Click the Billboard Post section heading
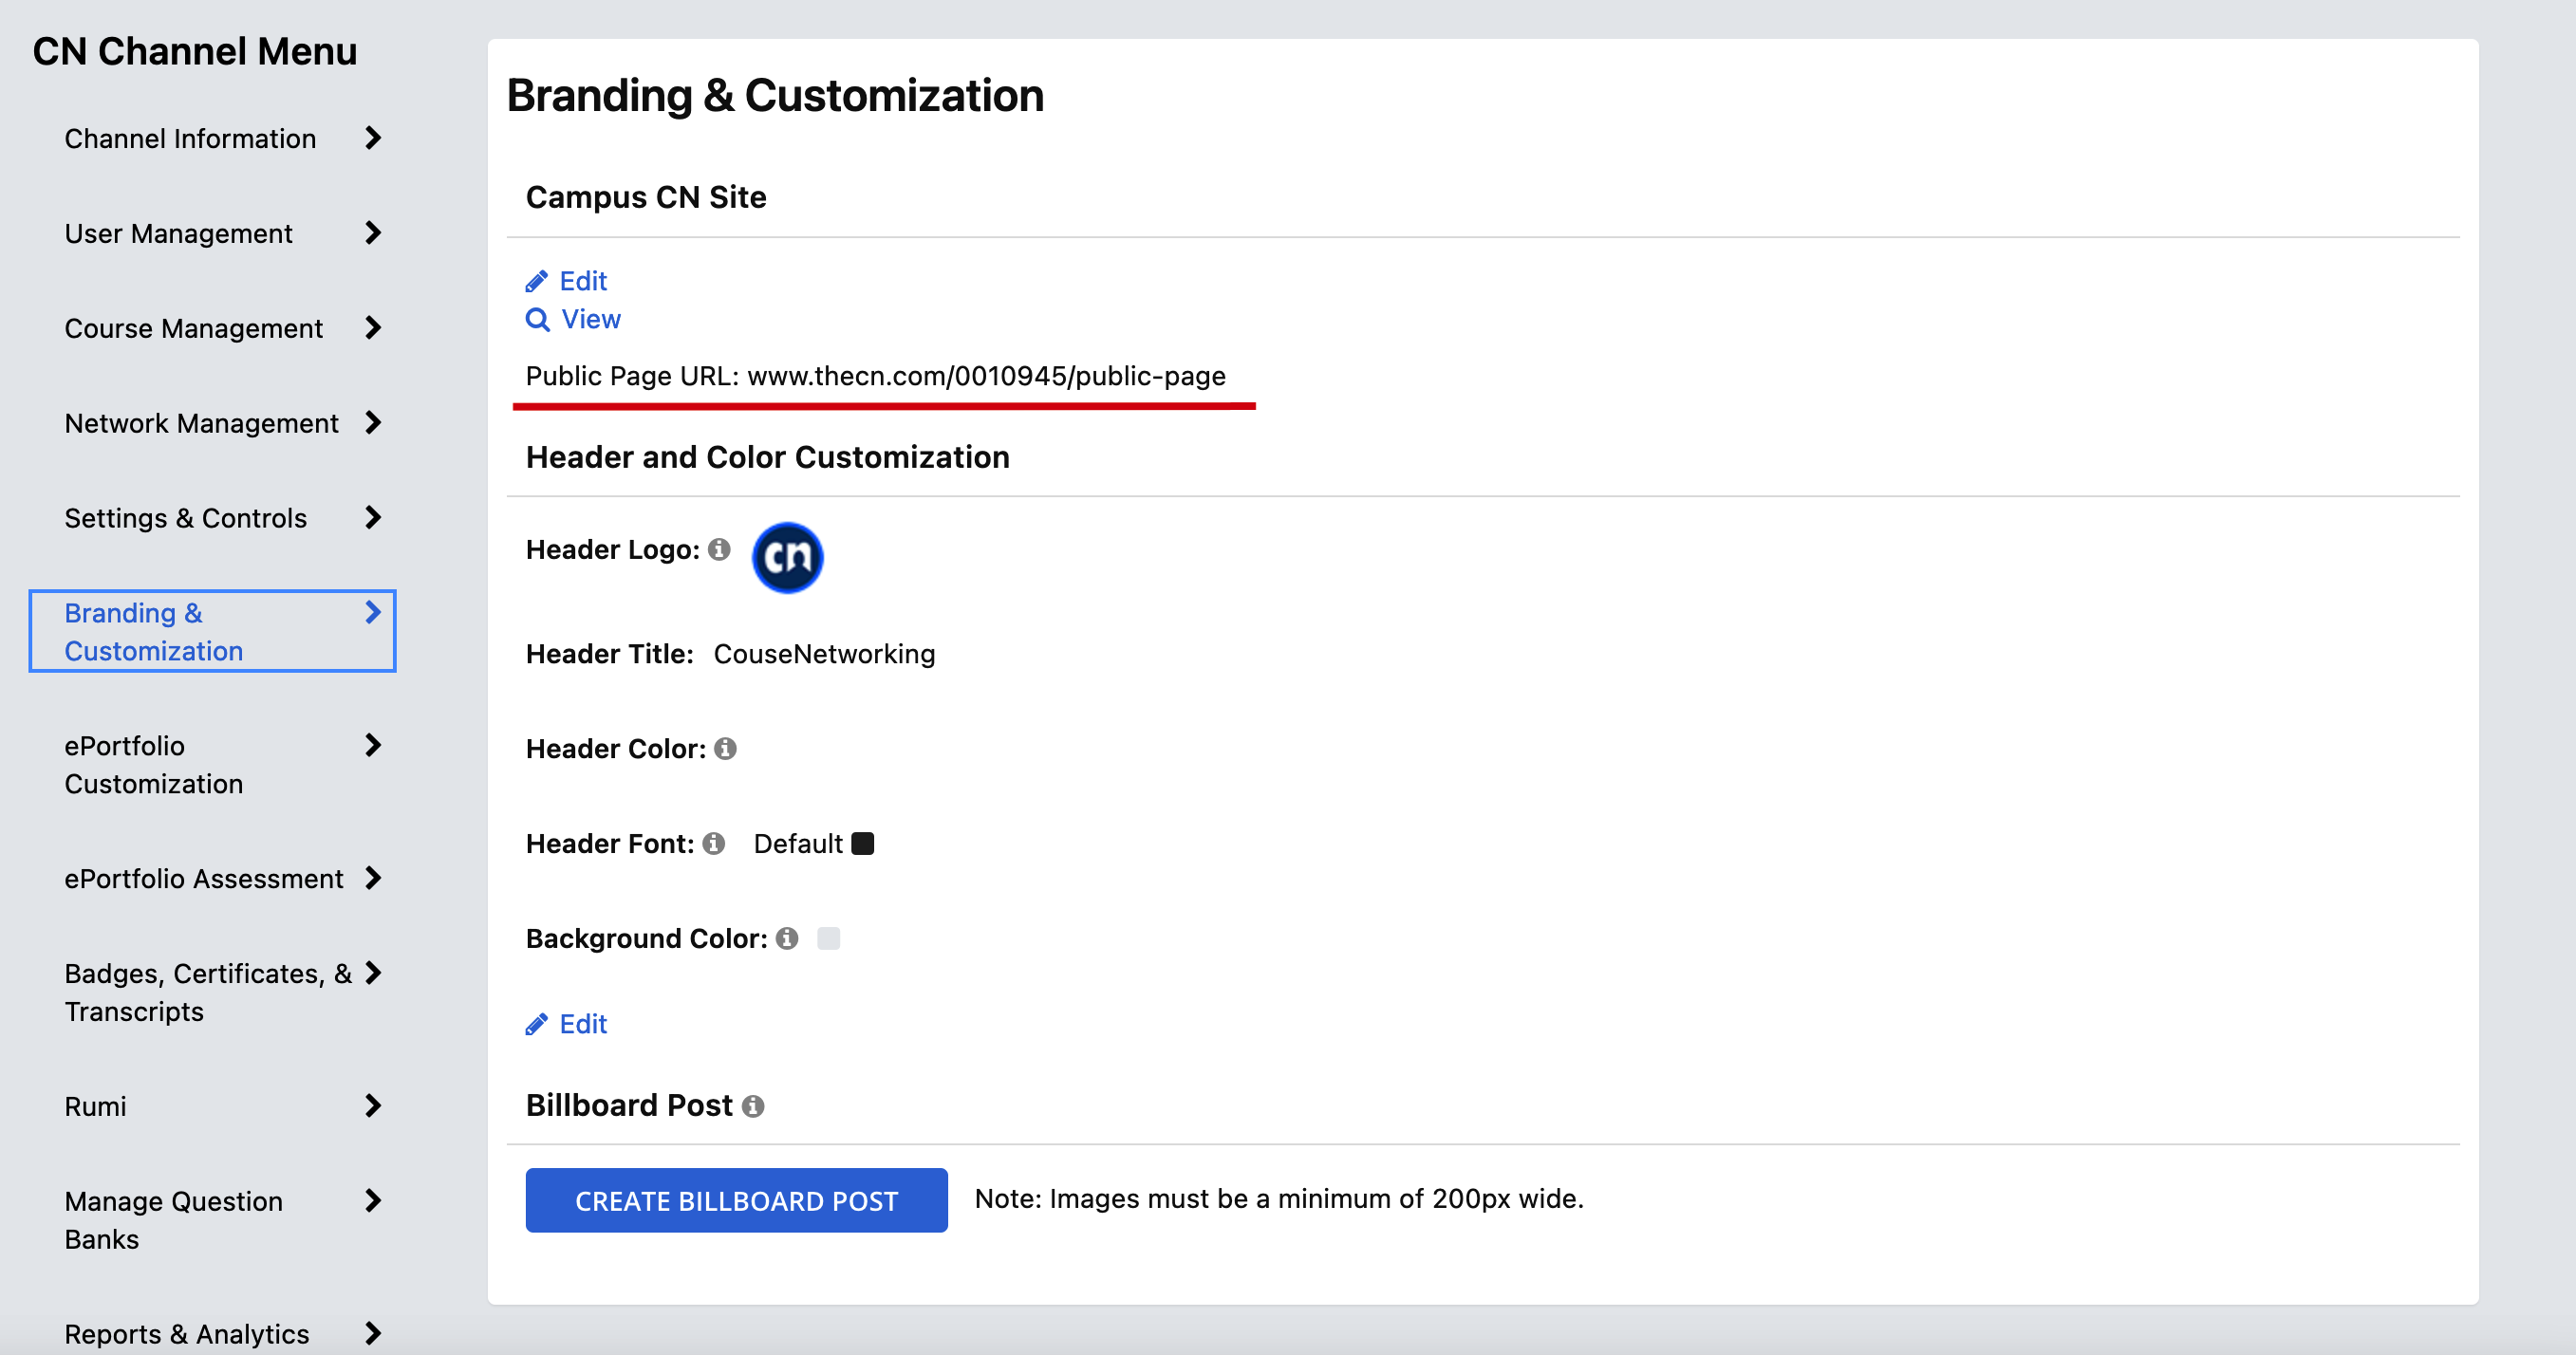The height and width of the screenshot is (1355, 2576). tap(629, 1106)
